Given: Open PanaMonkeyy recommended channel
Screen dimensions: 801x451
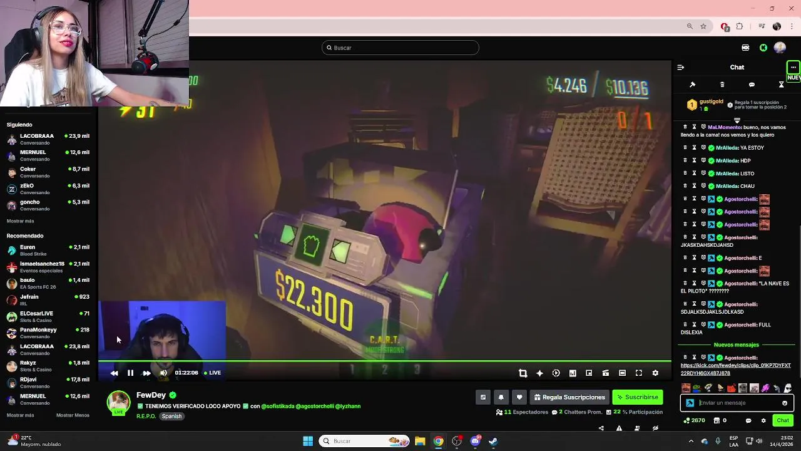Looking at the screenshot, I should (x=48, y=333).
